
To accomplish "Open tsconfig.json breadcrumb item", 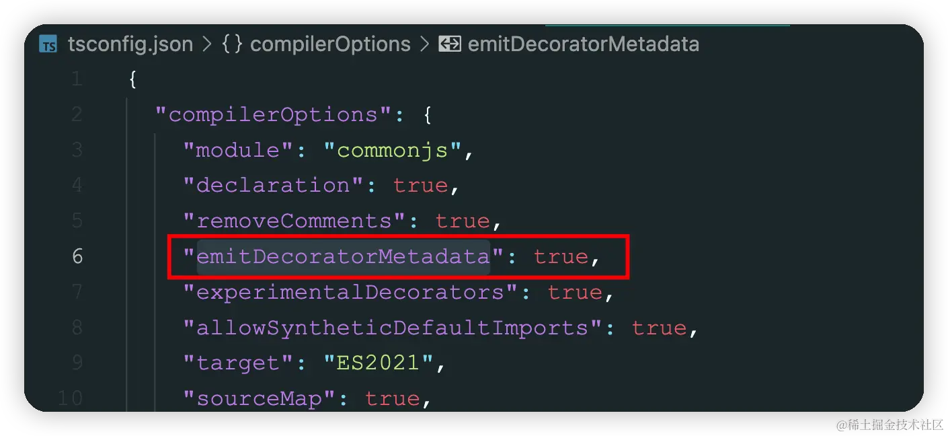I will [130, 44].
